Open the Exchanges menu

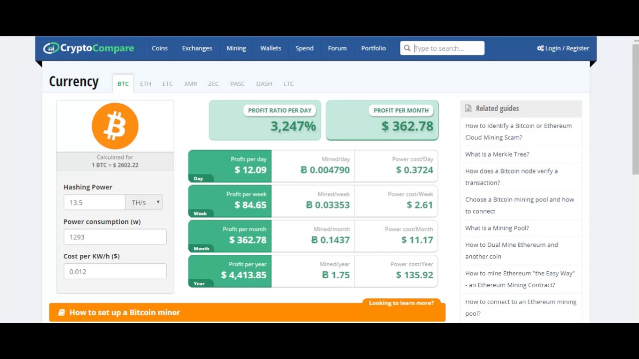tap(197, 48)
